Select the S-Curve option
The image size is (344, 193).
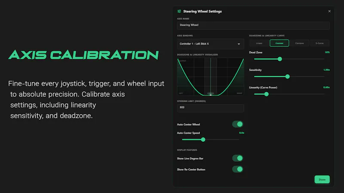tap(319, 43)
